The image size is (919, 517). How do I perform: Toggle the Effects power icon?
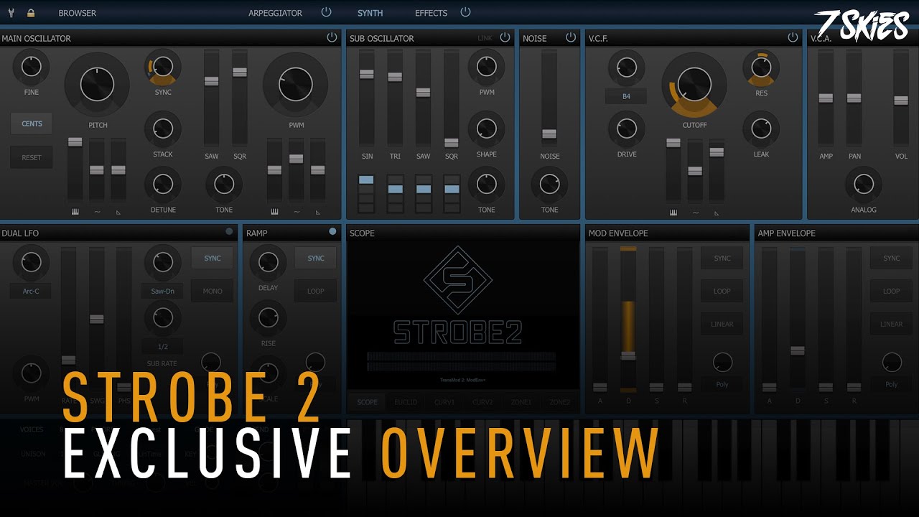click(465, 12)
